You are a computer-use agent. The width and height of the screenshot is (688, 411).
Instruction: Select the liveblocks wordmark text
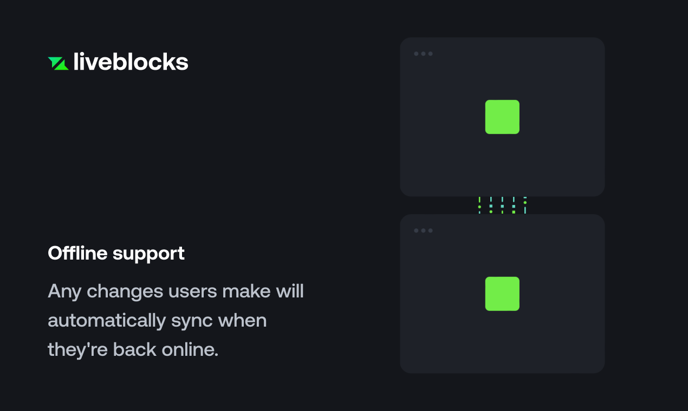point(131,62)
